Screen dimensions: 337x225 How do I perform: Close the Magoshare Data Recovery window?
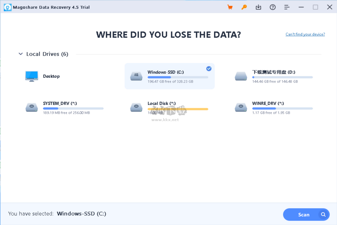[330, 7]
